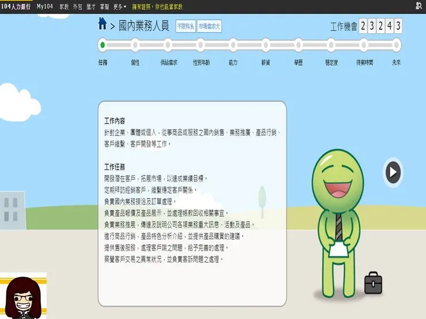
Task: Open 外包 link in top bar
Action: coord(78,7)
